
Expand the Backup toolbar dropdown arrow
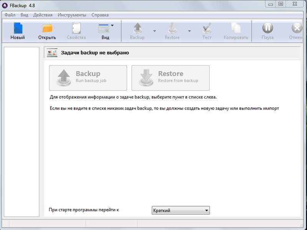tap(155, 31)
